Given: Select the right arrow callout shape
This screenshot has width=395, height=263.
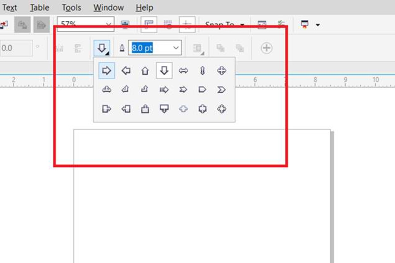Looking at the screenshot, I should pyautogui.click(x=107, y=109).
